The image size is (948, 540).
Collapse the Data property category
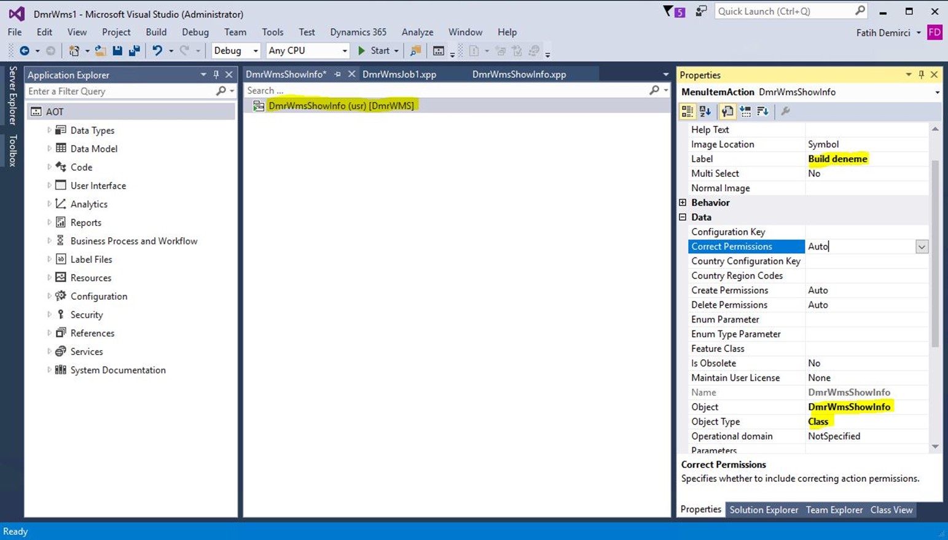683,217
